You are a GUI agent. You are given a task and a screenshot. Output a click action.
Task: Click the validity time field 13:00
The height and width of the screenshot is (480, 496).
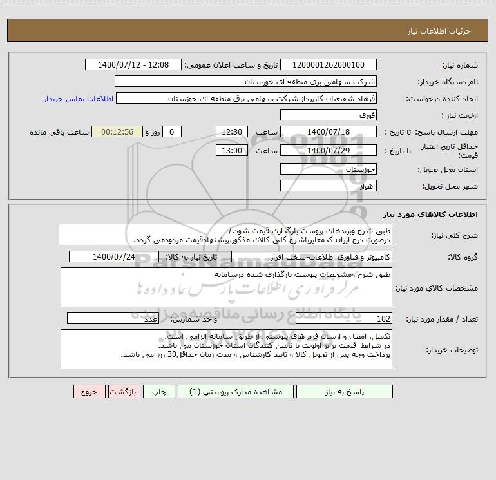[231, 150]
